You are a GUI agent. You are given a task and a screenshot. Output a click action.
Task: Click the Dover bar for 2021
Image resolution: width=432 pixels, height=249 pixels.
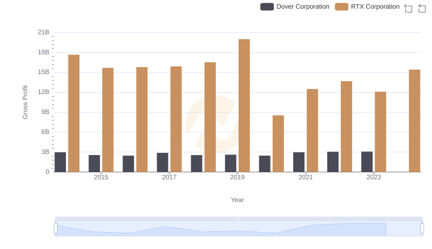click(299, 162)
